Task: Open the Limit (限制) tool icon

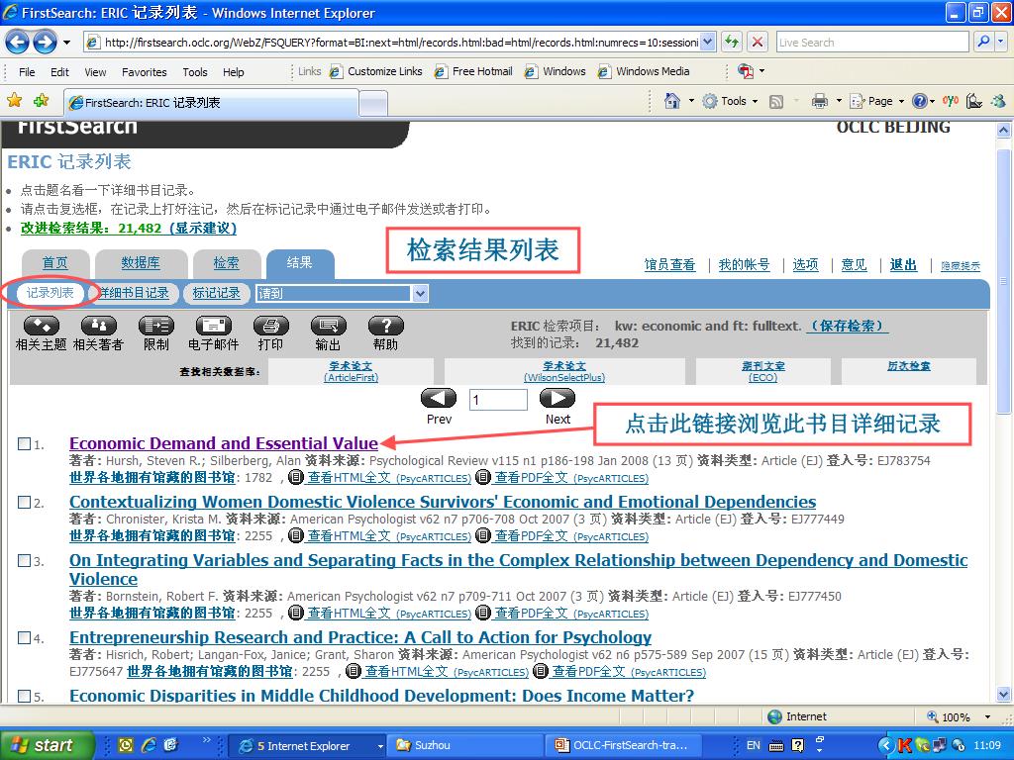Action: click(155, 326)
